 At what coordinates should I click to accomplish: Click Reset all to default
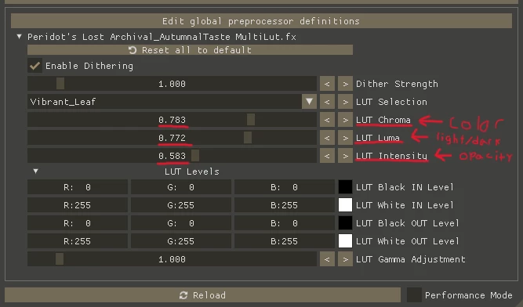[x=190, y=50]
